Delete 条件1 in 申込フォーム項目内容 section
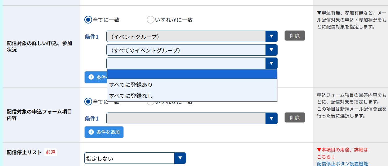This screenshot has width=388, height=166. [295, 117]
